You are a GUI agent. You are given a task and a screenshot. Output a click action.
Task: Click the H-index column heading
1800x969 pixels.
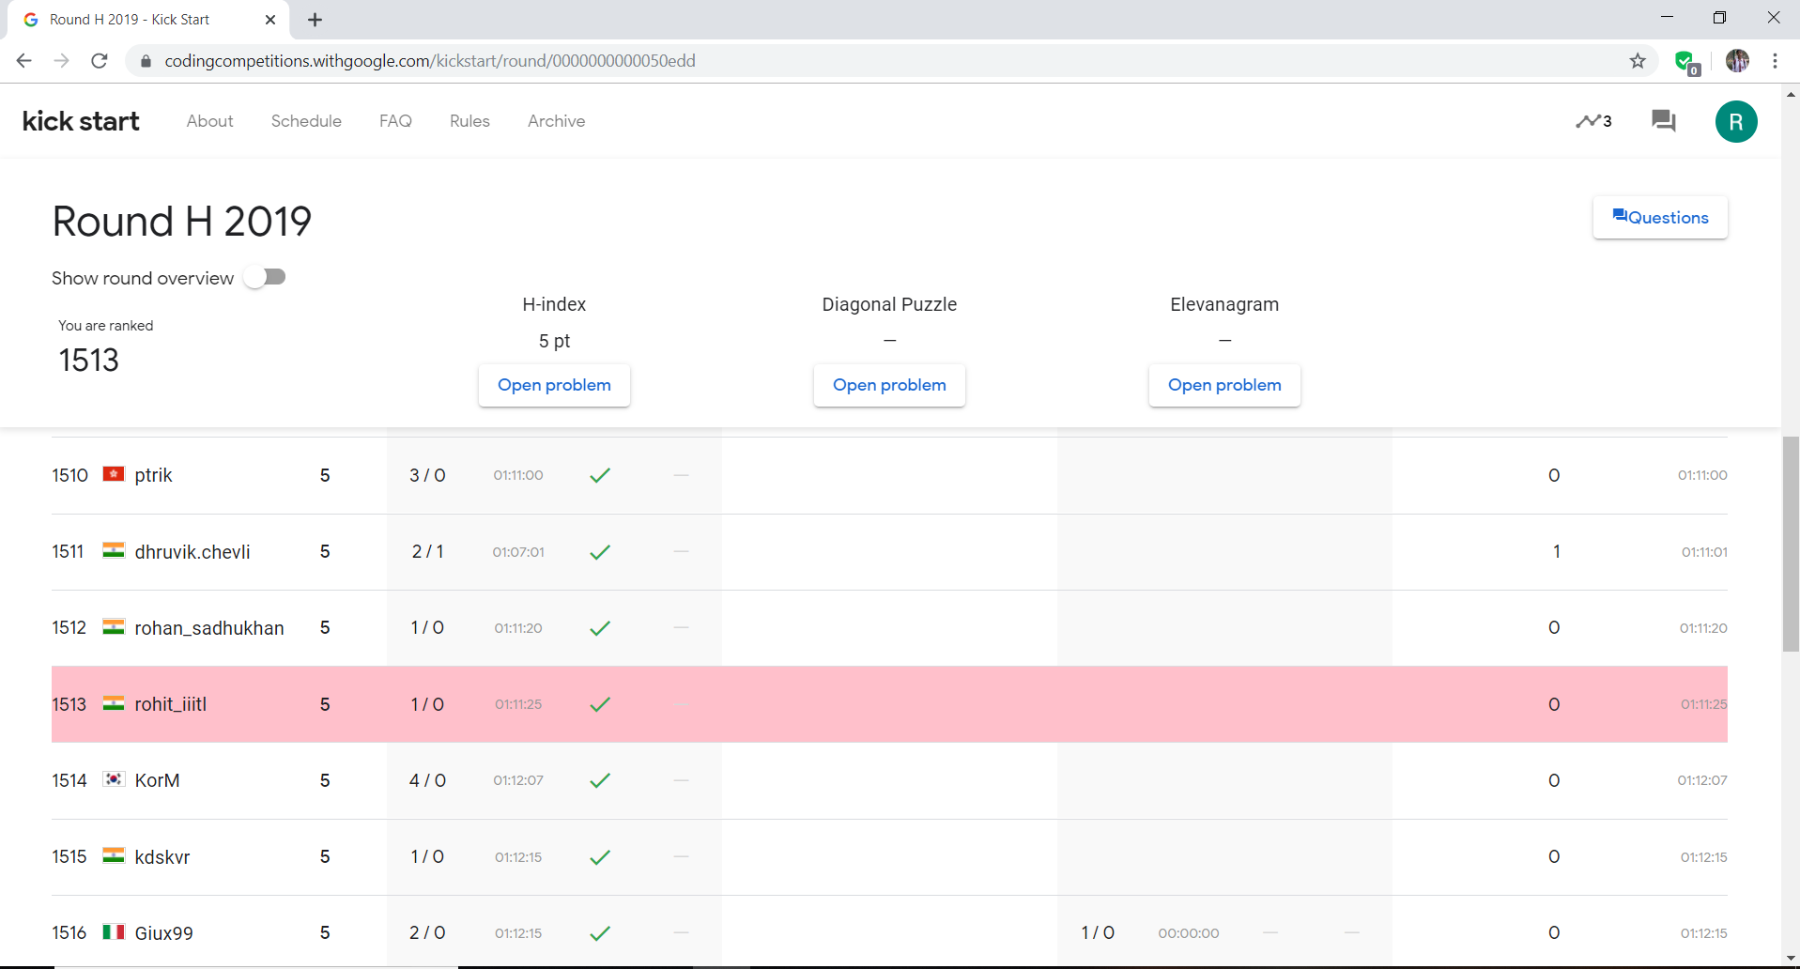tap(554, 304)
